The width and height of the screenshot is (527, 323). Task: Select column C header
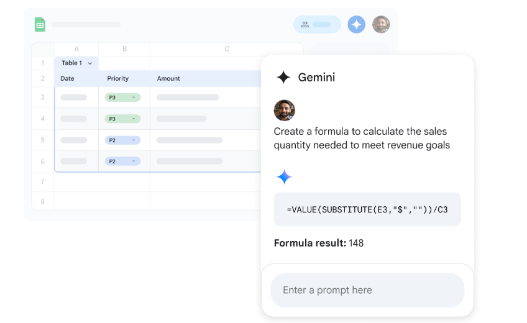pyautogui.click(x=227, y=49)
